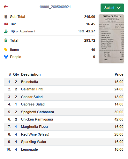Click the Description column header
Viewport: 128px width, 159px height.
click(x=31, y=74)
